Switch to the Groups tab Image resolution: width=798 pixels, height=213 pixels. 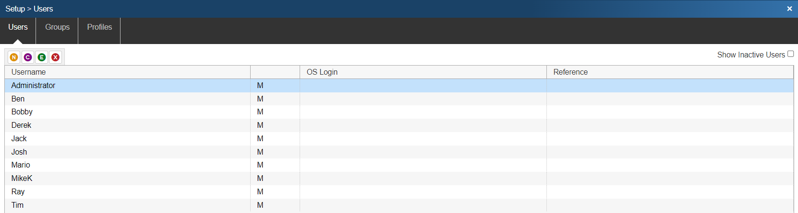pos(57,27)
